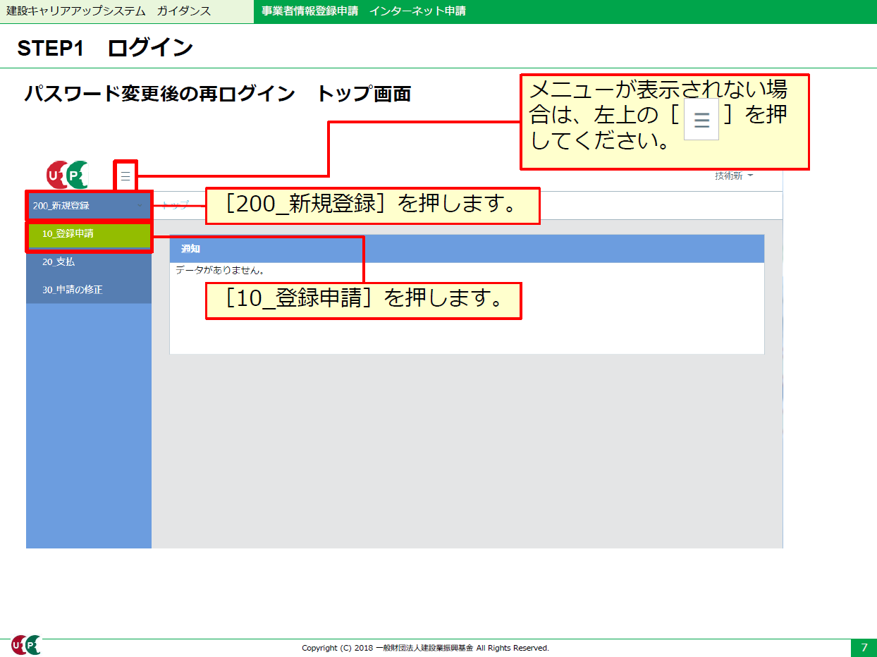Click the STEP1 ログイン heading

tap(105, 48)
